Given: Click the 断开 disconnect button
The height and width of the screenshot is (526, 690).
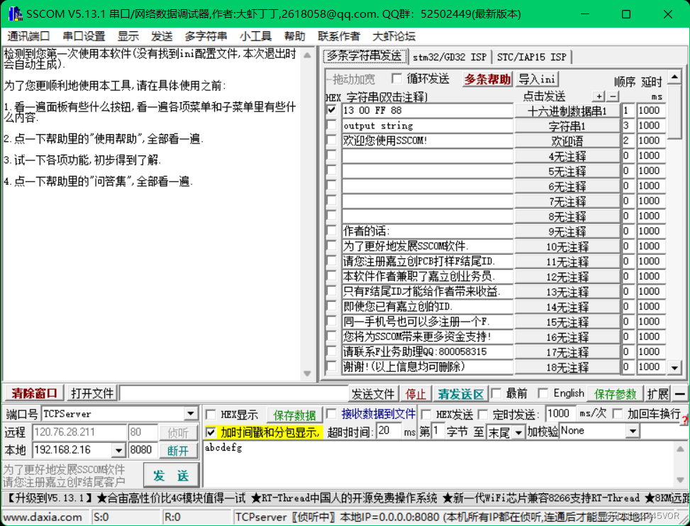Looking at the screenshot, I should tap(178, 451).
